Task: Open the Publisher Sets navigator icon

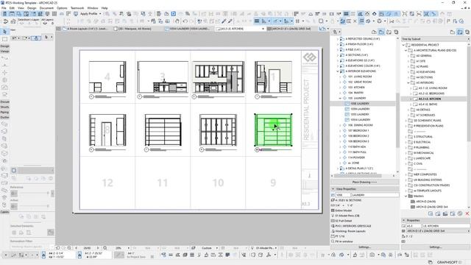Action: click(396, 32)
